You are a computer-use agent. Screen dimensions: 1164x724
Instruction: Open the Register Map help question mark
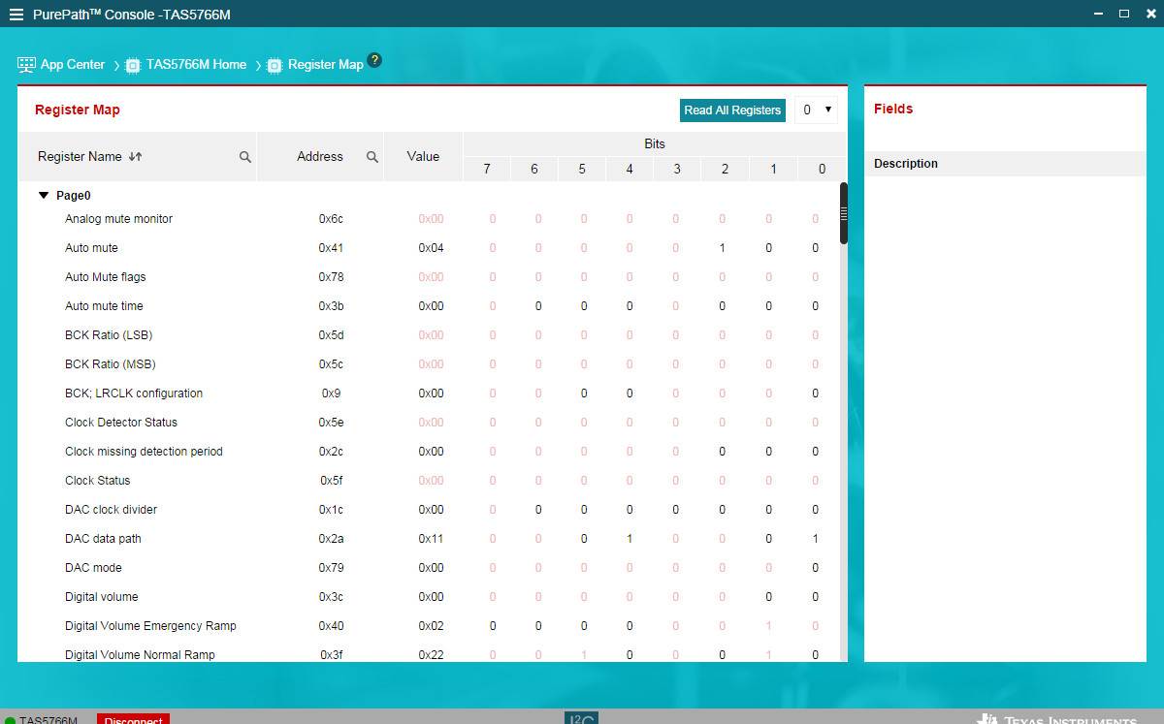(374, 60)
